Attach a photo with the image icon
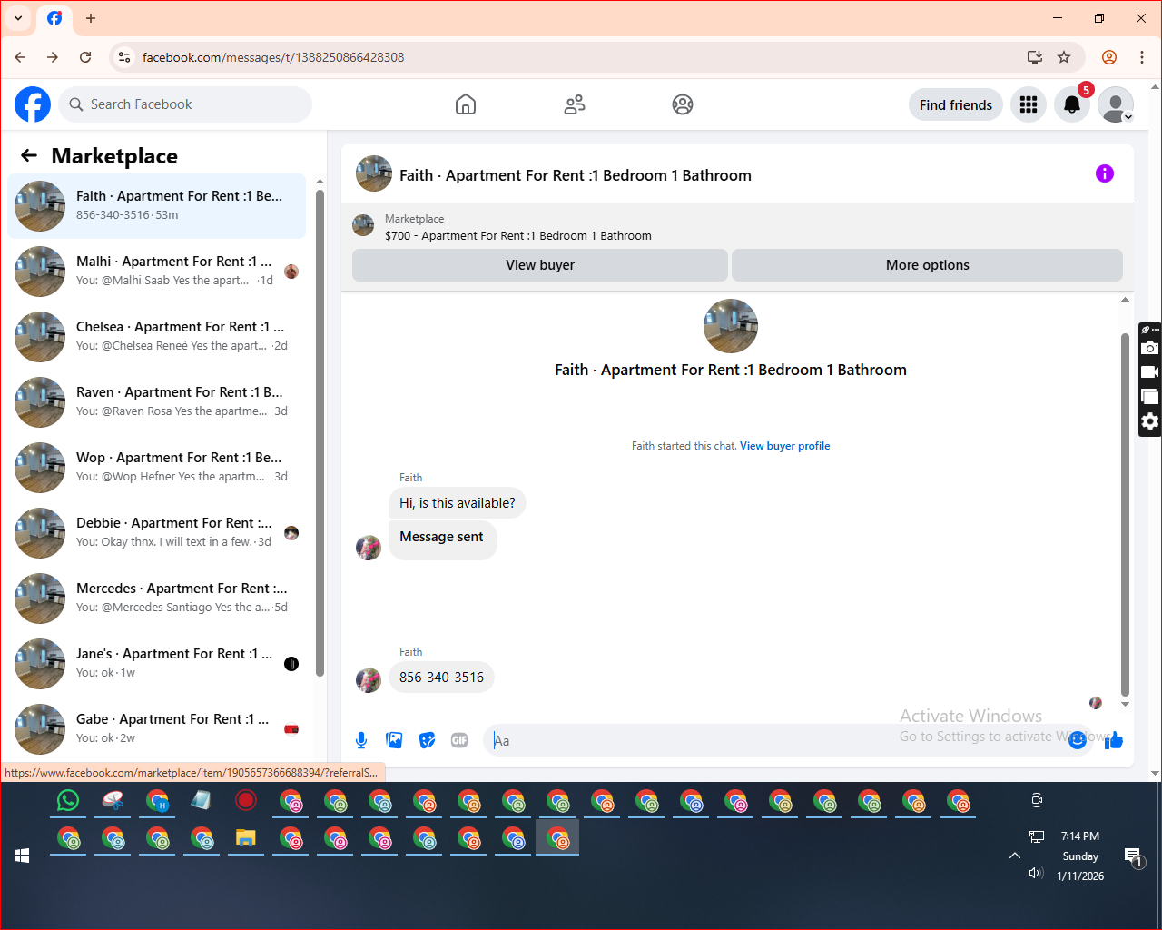 point(394,740)
